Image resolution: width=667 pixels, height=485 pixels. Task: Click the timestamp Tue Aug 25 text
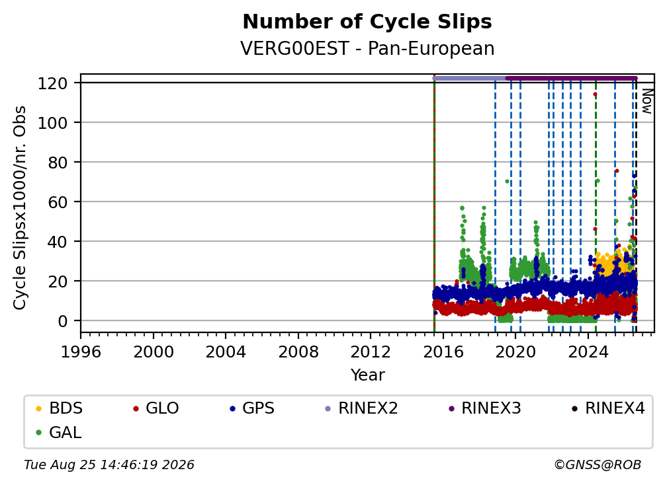[x=109, y=465]
